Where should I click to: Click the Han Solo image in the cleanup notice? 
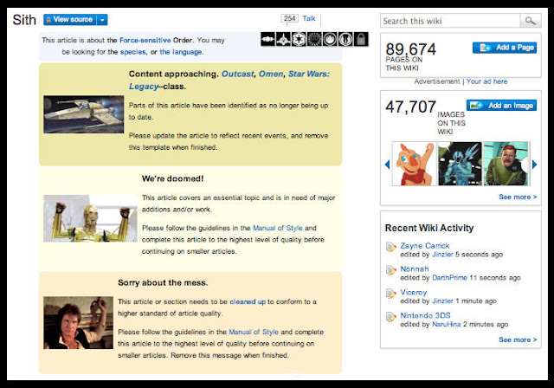[78, 323]
